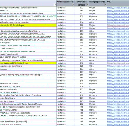Select the cell ending 'Sanchinarro (pumptrack)'

pos(28,122)
